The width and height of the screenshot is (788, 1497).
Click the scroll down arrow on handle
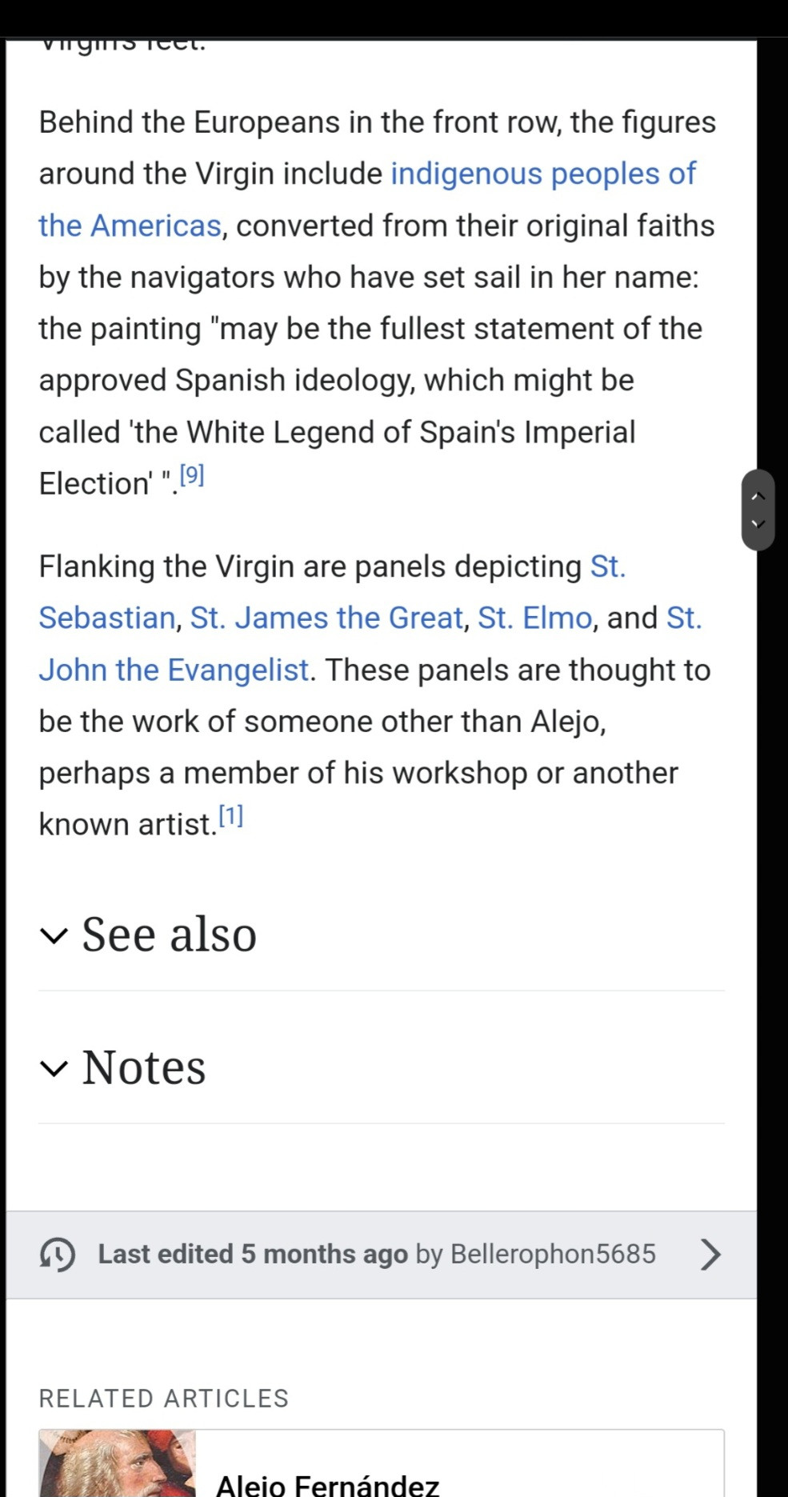click(759, 524)
